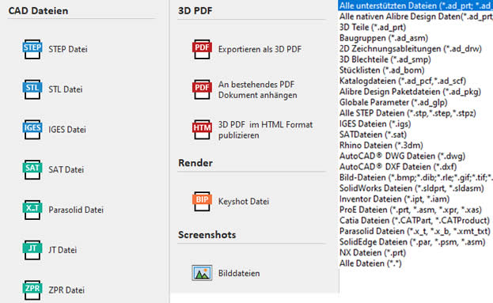Click the Parasolid X_T file icon
The image size is (493, 303).
[x=32, y=210]
